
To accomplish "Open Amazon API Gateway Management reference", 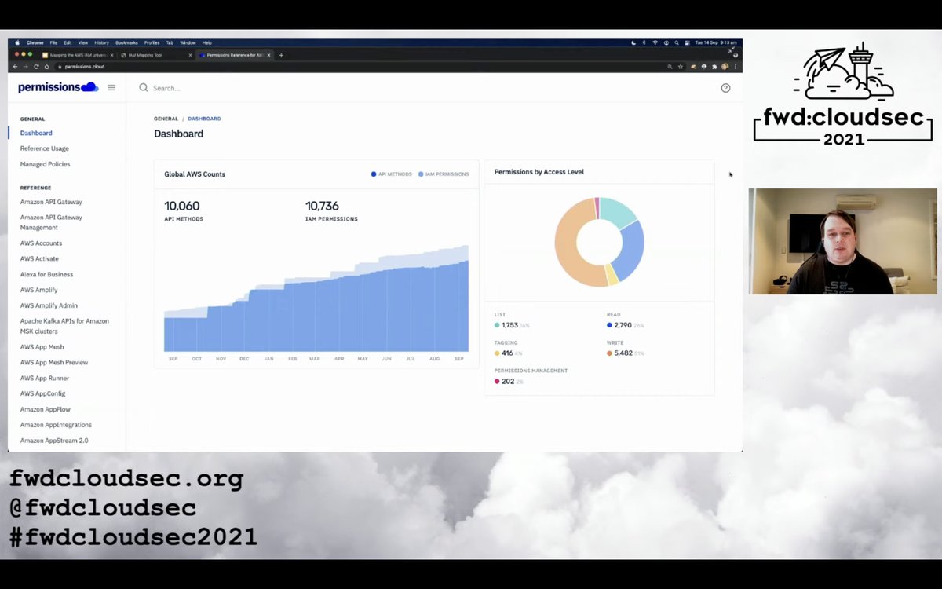I will click(x=51, y=222).
